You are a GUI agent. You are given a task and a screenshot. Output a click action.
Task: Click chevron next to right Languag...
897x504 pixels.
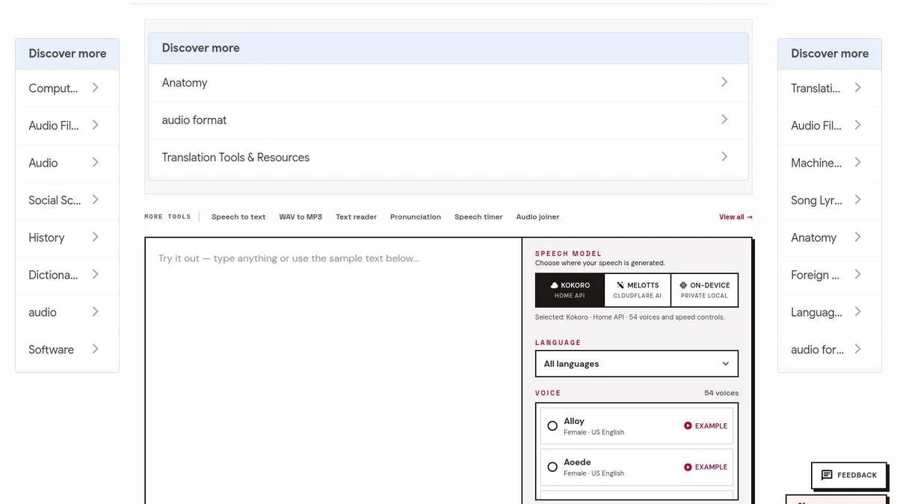pos(857,312)
